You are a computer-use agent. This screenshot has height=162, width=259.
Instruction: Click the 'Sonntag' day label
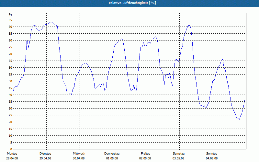[x=212, y=154]
